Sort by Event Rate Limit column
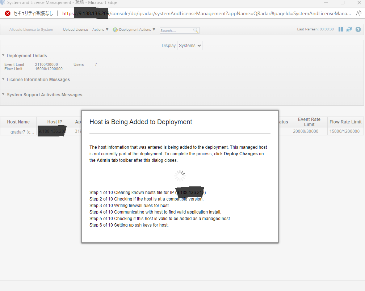The height and width of the screenshot is (291, 365). 309,122
